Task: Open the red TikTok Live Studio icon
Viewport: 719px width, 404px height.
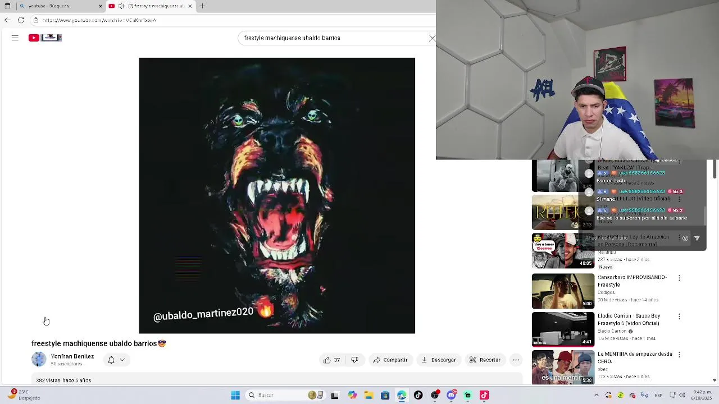Action: tap(484, 395)
